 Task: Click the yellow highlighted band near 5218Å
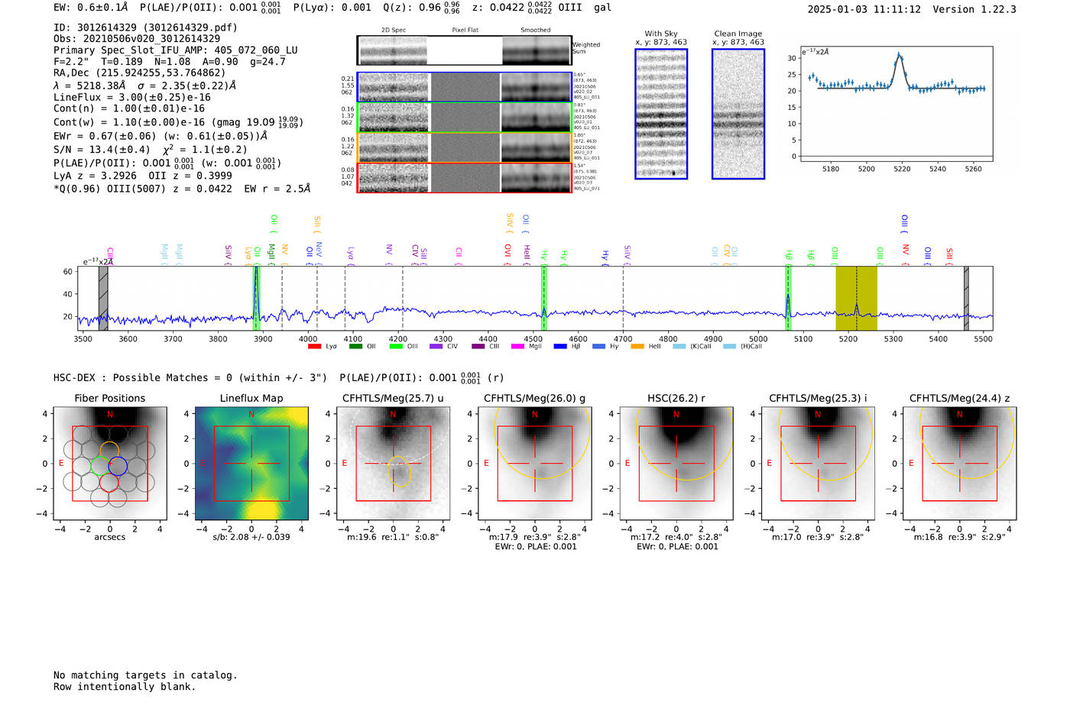tap(856, 298)
